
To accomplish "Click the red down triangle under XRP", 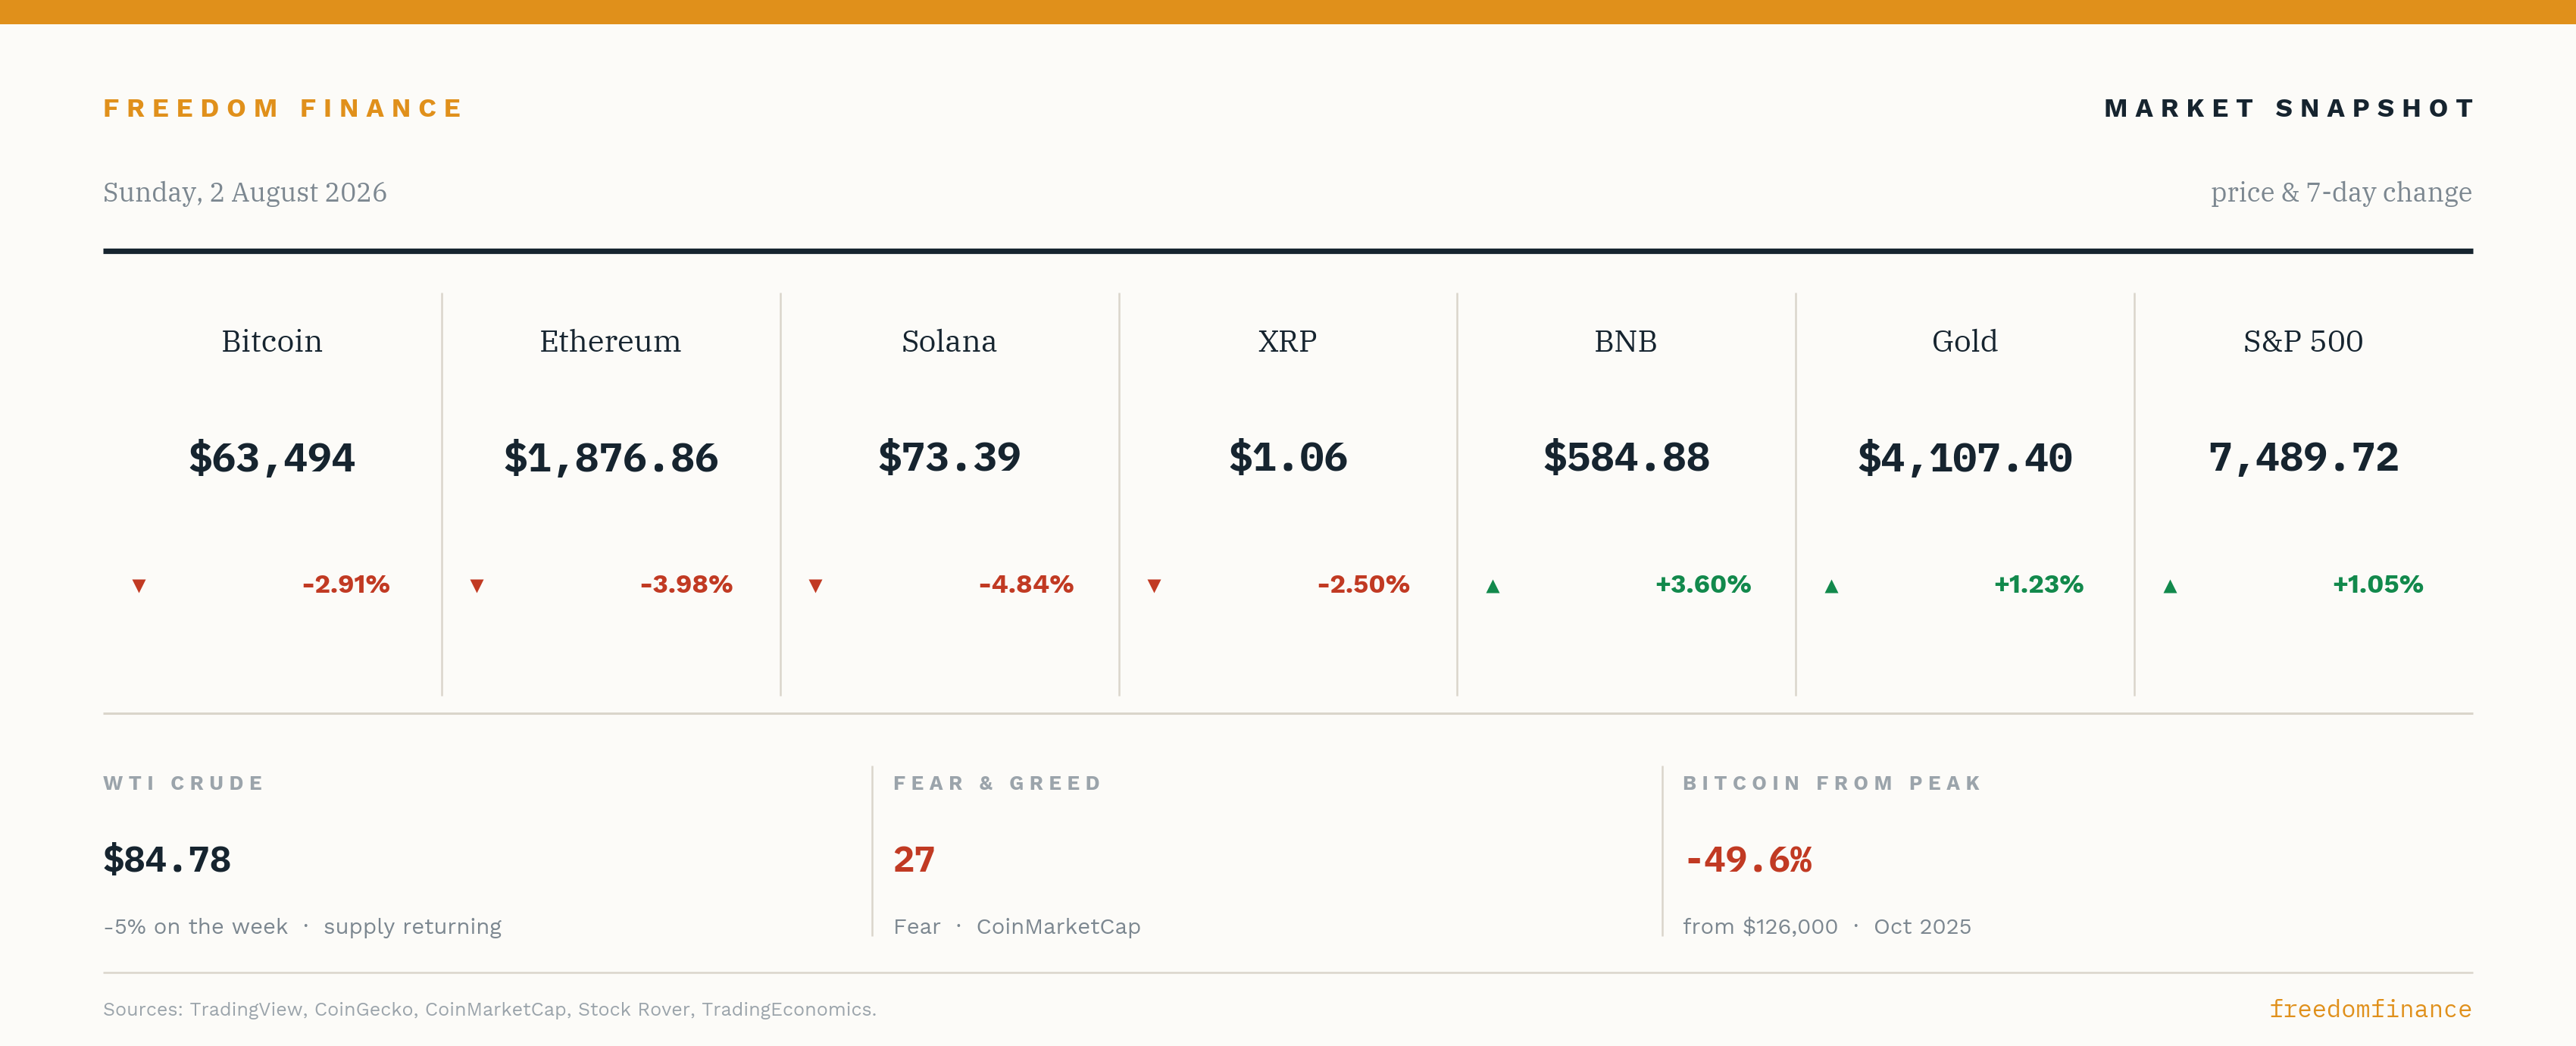I will click(x=1154, y=585).
